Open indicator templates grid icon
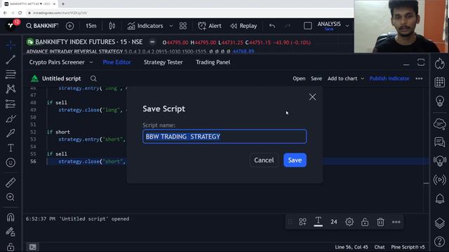The height and width of the screenshot is (252, 449). click(x=183, y=26)
